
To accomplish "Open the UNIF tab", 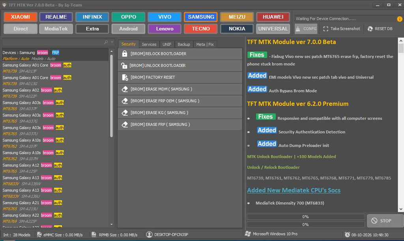I will pos(167,44).
